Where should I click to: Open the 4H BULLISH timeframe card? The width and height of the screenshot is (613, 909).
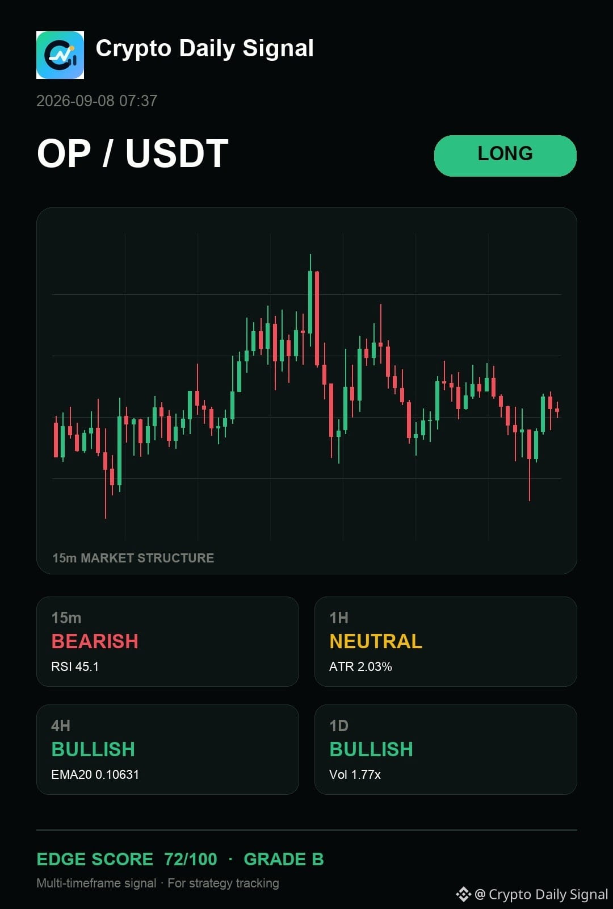[167, 749]
